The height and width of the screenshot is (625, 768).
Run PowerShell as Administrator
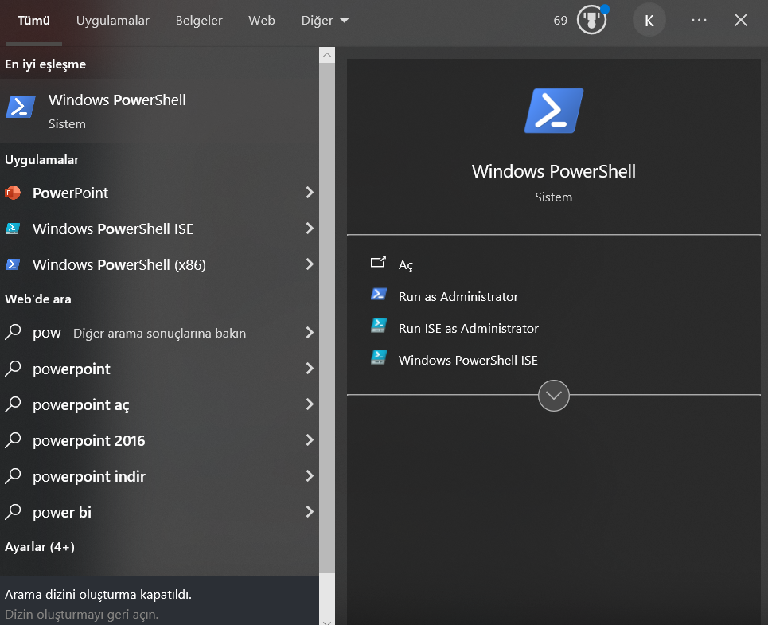tap(459, 296)
